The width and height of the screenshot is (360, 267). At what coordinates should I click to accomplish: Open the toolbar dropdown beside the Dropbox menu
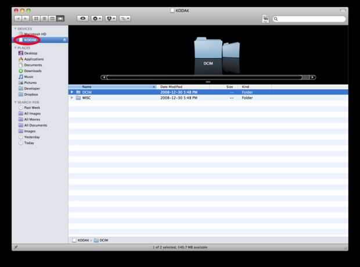(x=125, y=19)
